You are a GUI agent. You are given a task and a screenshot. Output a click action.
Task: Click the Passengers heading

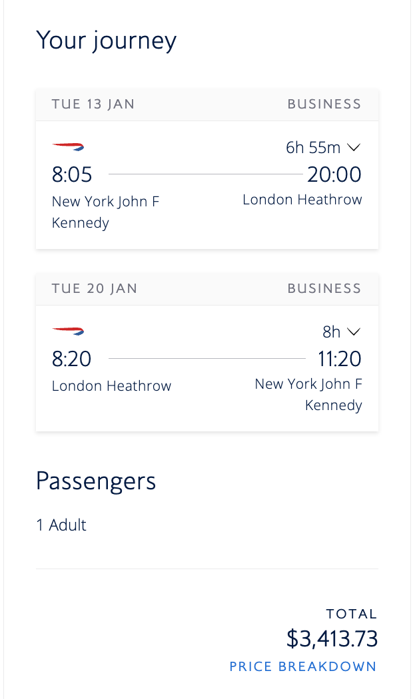(96, 481)
